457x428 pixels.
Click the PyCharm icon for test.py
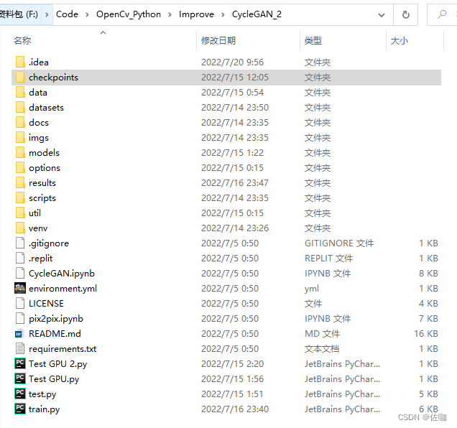[20, 394]
